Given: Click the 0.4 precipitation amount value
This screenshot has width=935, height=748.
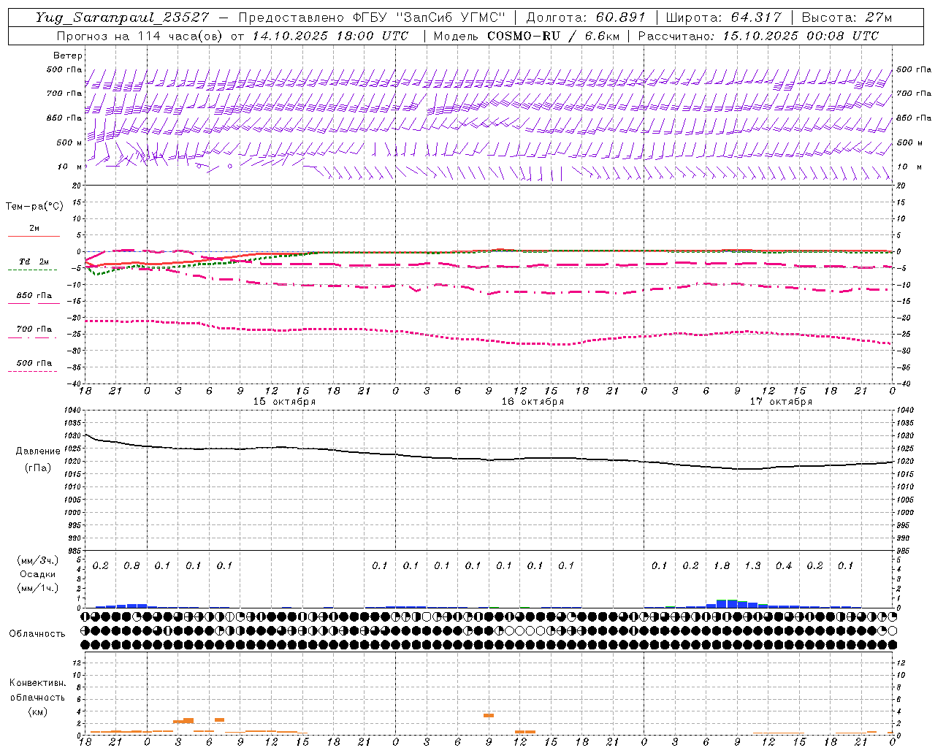Looking at the screenshot, I should pos(784,566).
